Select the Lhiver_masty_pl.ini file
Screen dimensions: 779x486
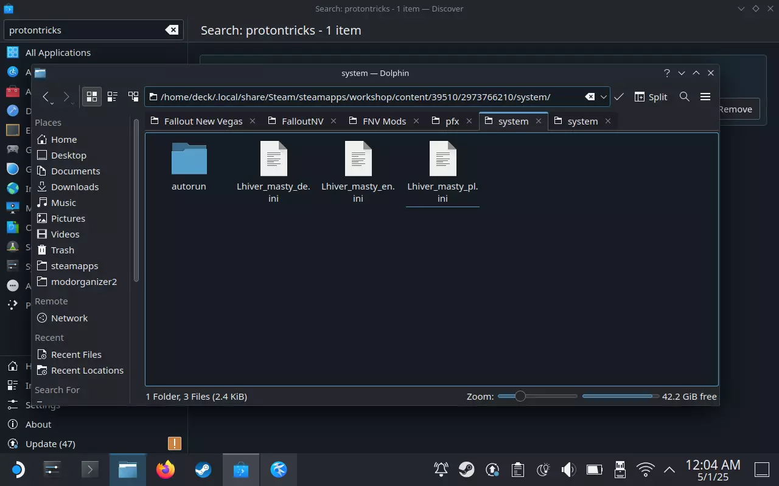coord(442,173)
